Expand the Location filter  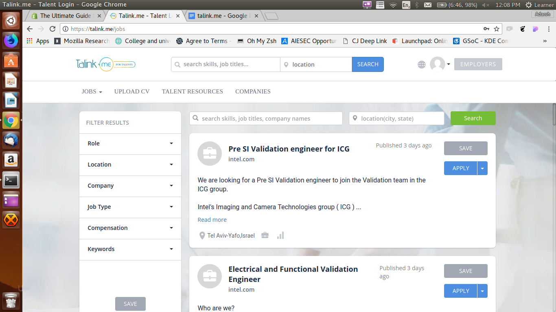point(130,165)
